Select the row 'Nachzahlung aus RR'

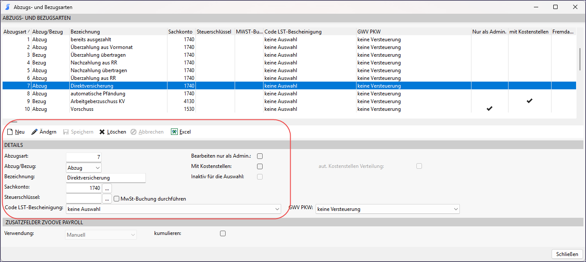(289, 63)
